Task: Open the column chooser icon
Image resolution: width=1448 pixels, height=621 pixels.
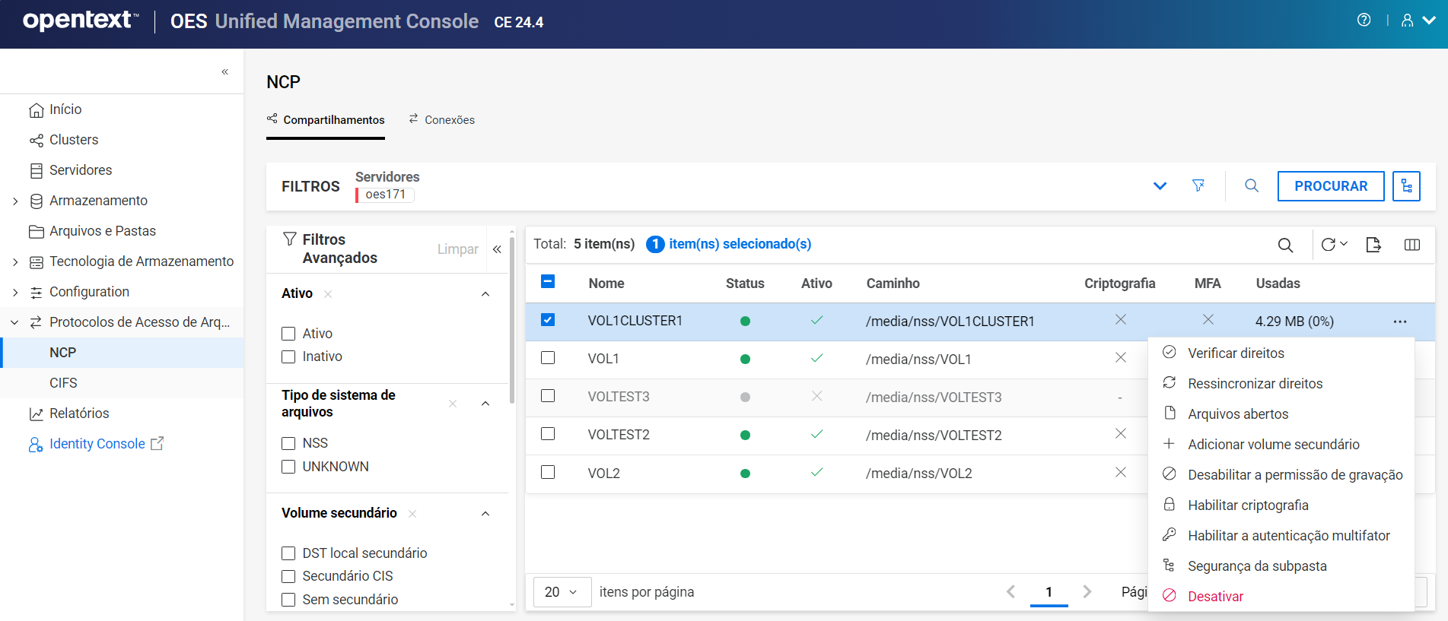Action: click(x=1411, y=245)
